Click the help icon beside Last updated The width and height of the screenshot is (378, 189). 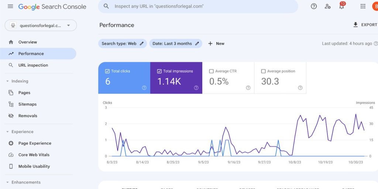coord(375,44)
